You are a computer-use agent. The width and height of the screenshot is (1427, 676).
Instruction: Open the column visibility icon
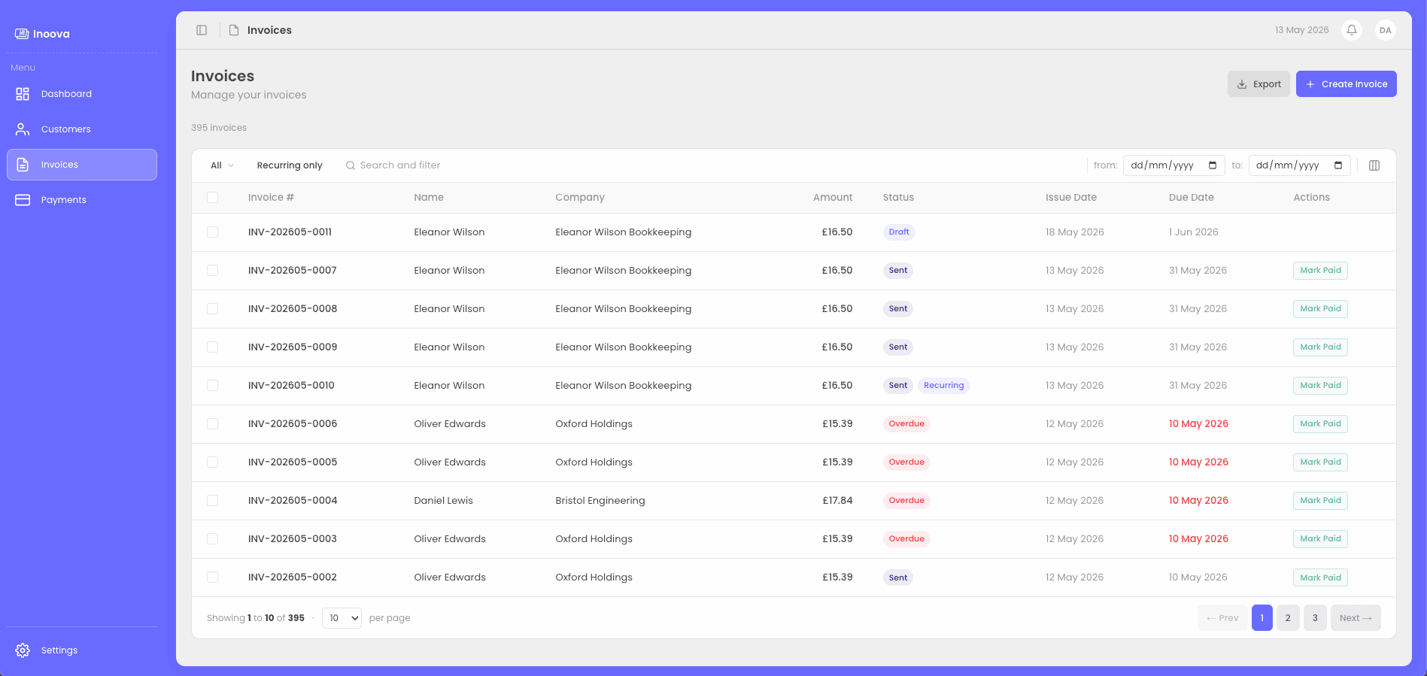(1374, 165)
